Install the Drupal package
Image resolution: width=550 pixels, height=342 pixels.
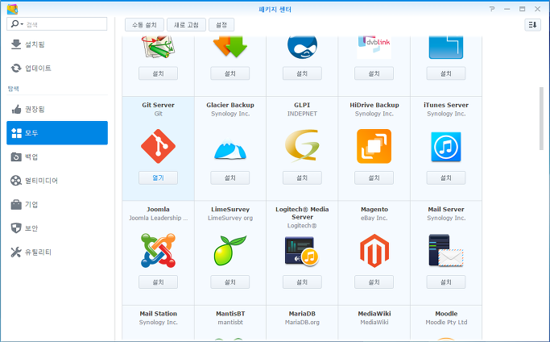click(x=302, y=73)
